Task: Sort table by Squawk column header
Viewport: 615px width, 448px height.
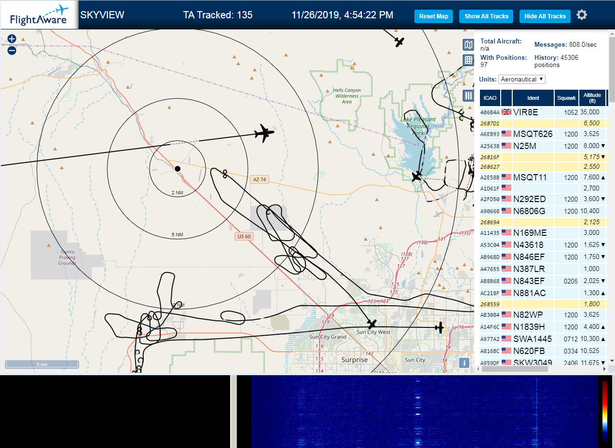Action: click(566, 98)
